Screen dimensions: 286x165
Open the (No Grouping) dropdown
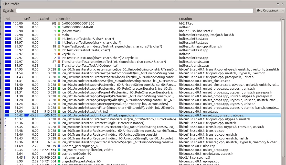[270, 10]
